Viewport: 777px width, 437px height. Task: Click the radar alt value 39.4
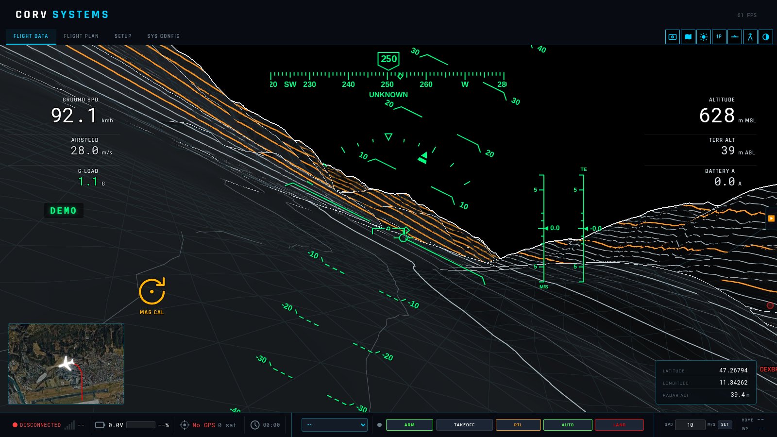point(738,395)
